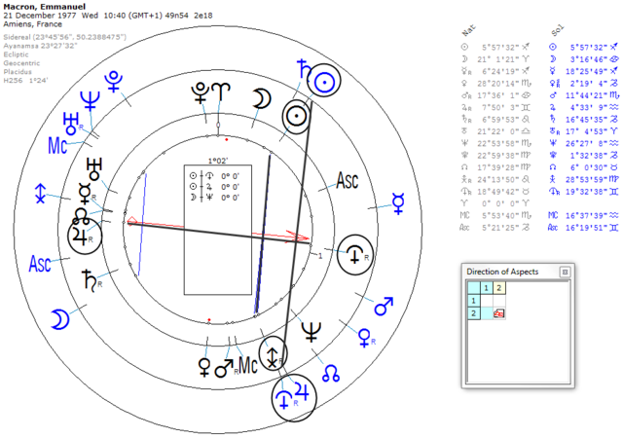Select the black natal Mars retrograde glyph
This screenshot has width=623, height=438.
point(225,368)
